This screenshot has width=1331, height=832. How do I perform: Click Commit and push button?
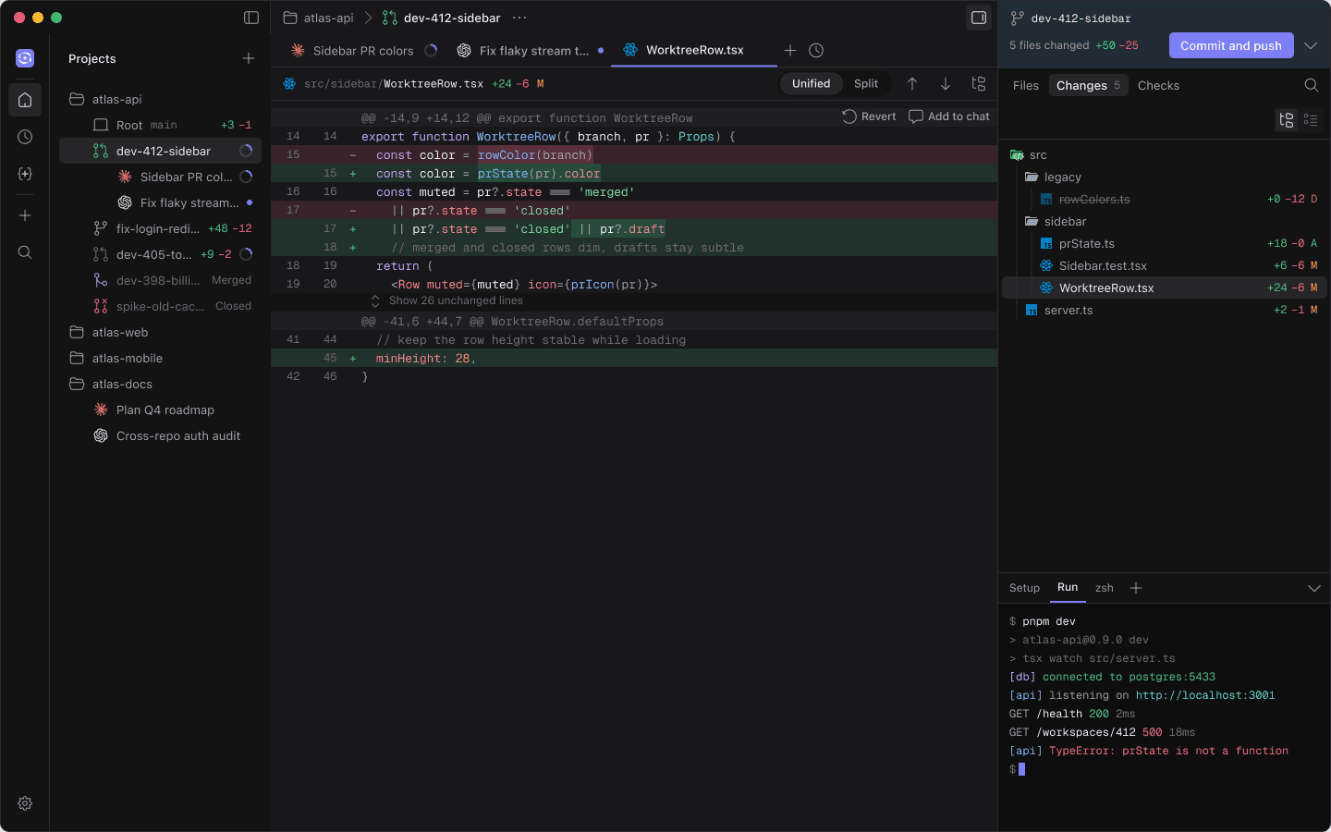(1231, 45)
